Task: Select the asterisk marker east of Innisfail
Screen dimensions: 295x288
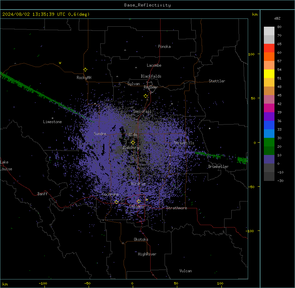Action: 172,104
